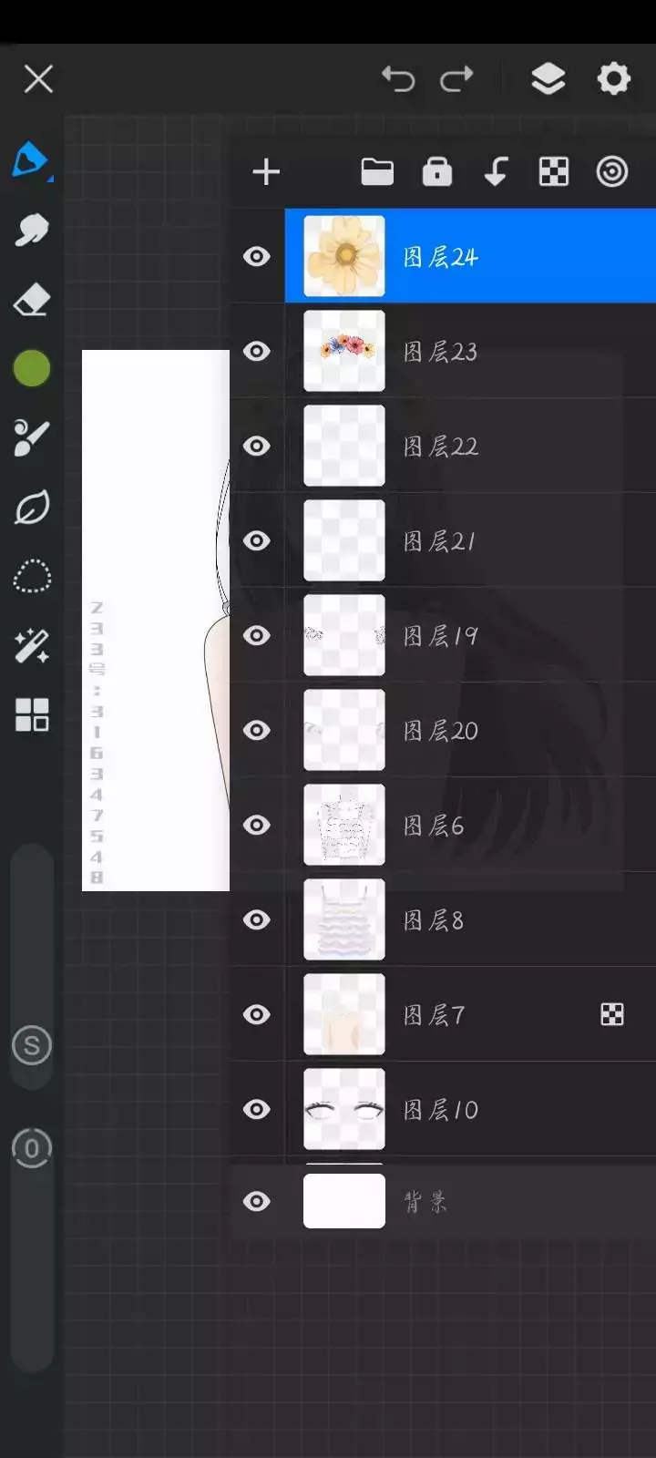Toggle visibility of layer 图层23

257,351
